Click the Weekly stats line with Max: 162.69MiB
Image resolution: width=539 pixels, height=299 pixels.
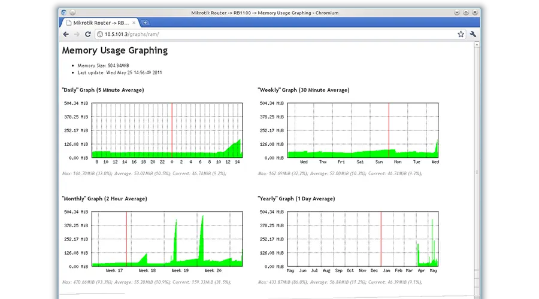coord(340,173)
